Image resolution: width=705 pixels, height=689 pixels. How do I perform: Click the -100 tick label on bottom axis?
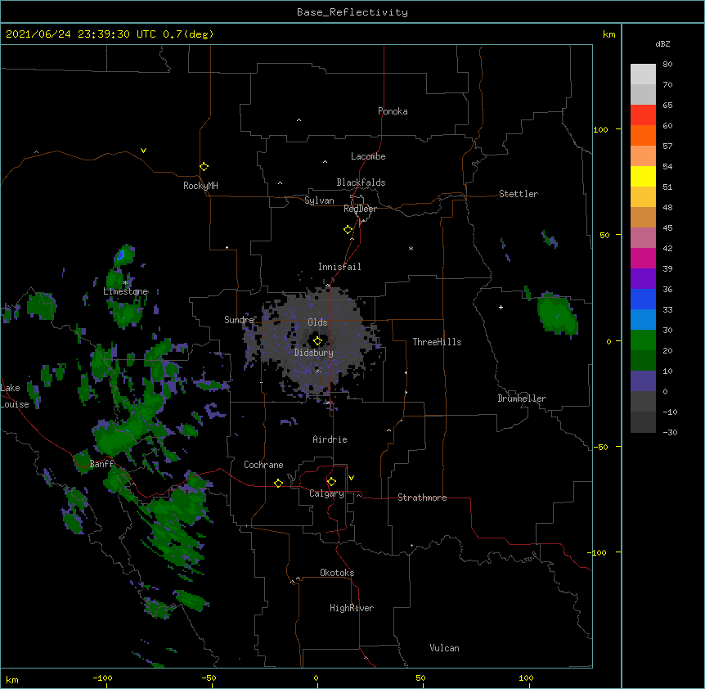(x=102, y=678)
